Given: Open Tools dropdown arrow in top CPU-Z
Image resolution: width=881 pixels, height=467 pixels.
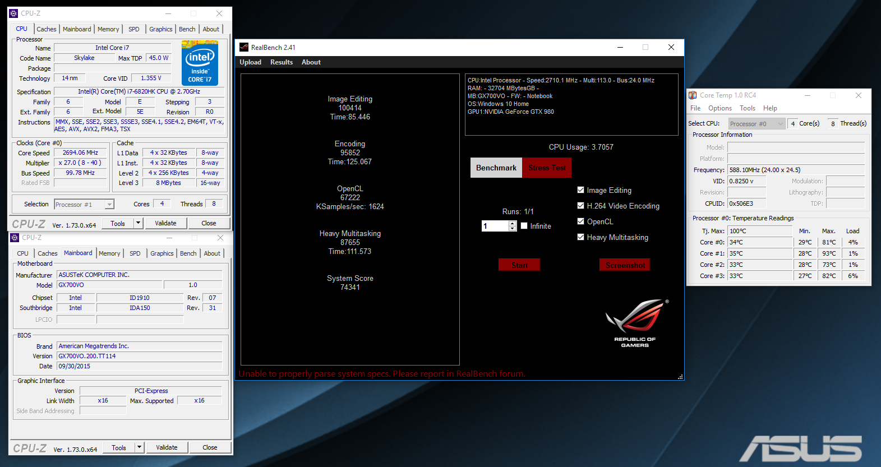Looking at the screenshot, I should (138, 223).
